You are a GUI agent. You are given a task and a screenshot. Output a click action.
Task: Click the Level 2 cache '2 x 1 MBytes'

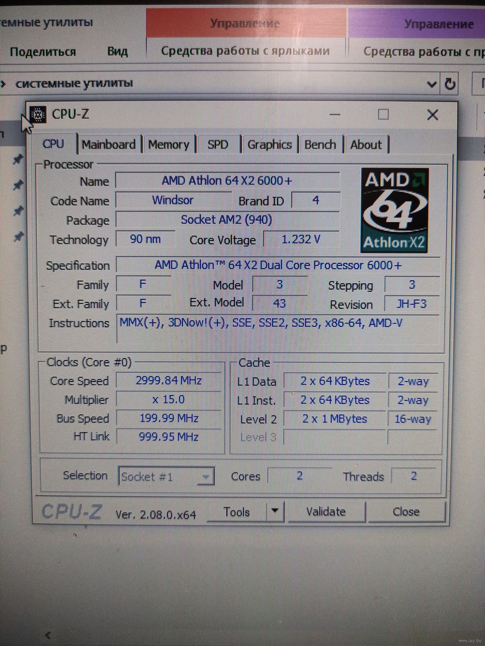pos(335,419)
